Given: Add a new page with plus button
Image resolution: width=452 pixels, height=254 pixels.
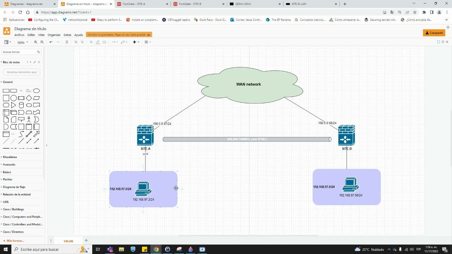Looking at the screenshot, I should pyautogui.click(x=86, y=241).
